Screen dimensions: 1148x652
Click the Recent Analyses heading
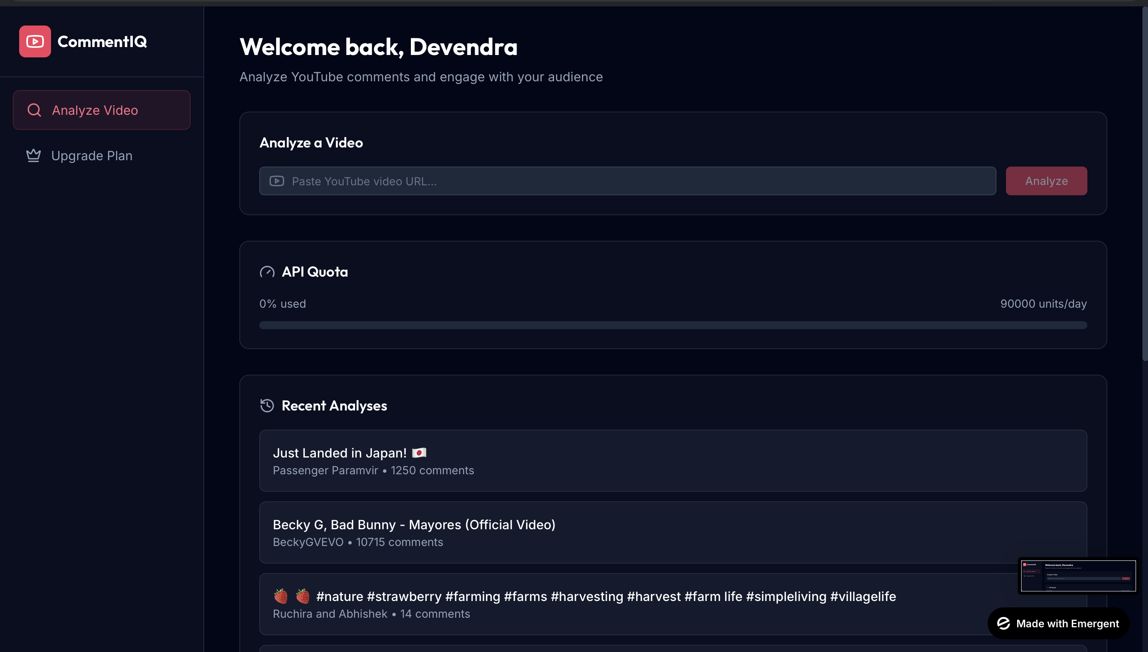coord(334,406)
